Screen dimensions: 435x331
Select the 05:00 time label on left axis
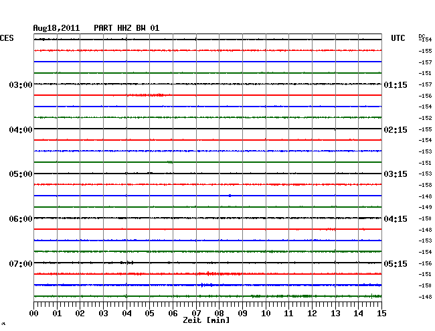[21, 174]
